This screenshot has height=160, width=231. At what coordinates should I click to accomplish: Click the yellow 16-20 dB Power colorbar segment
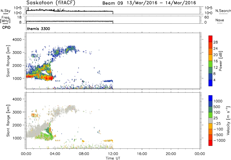click(x=210, y=57)
